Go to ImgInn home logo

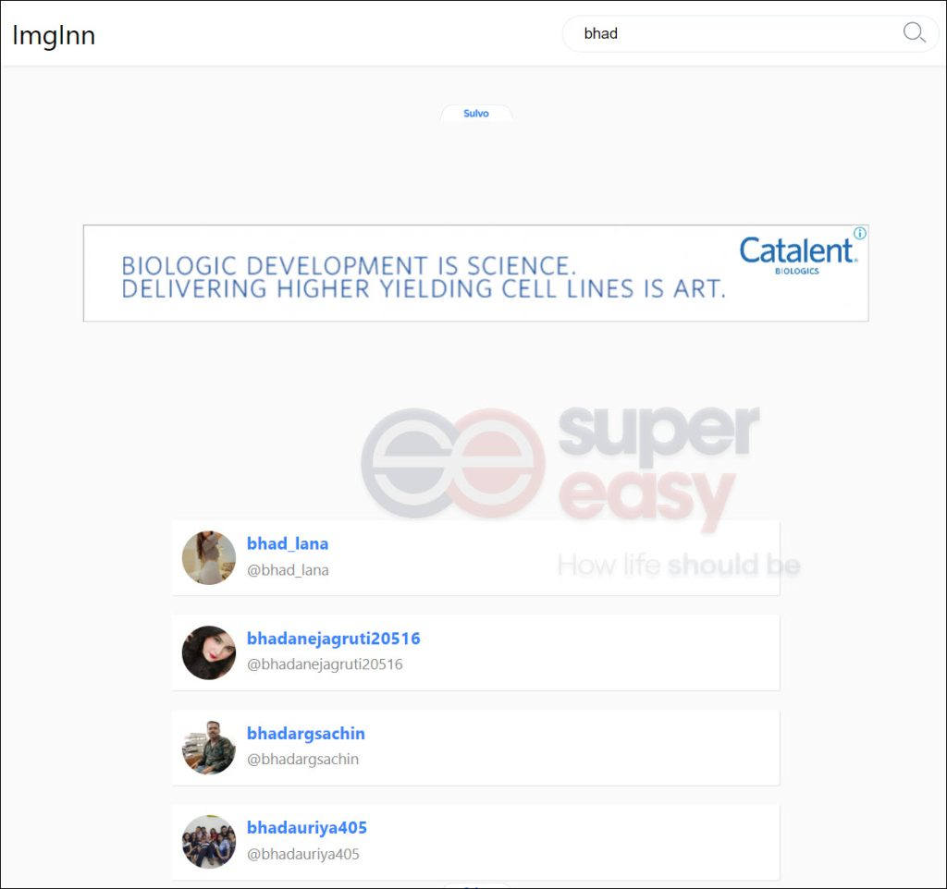tap(54, 35)
